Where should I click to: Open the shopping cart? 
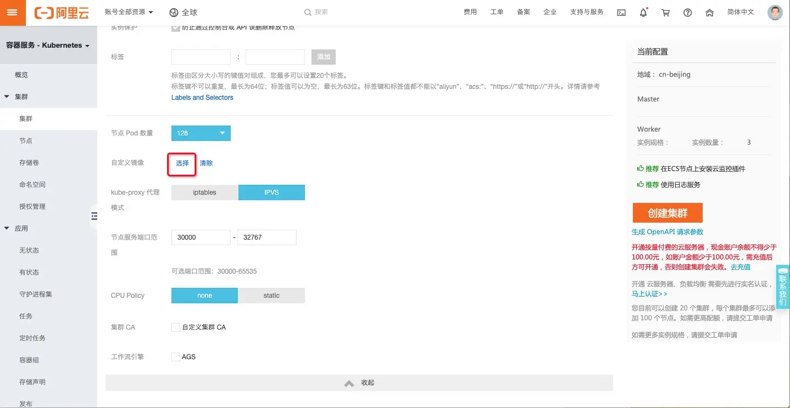(665, 13)
